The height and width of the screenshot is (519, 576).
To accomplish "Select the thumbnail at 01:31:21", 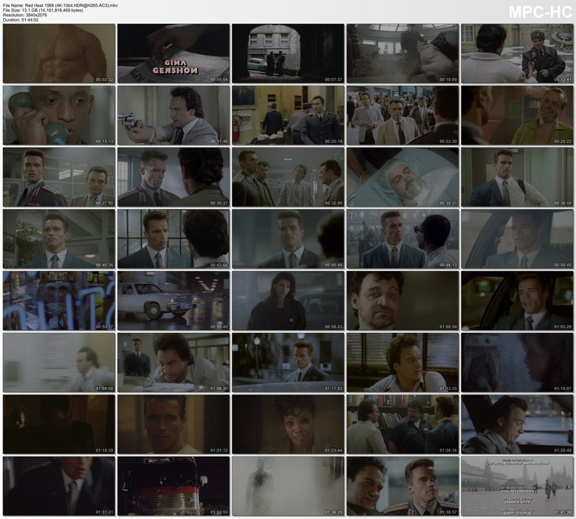I will point(59,485).
